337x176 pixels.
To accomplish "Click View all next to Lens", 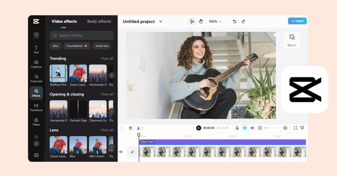I will (107, 130).
